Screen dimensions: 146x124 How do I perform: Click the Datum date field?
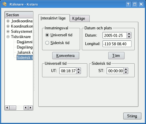pyautogui.click(x=115, y=35)
